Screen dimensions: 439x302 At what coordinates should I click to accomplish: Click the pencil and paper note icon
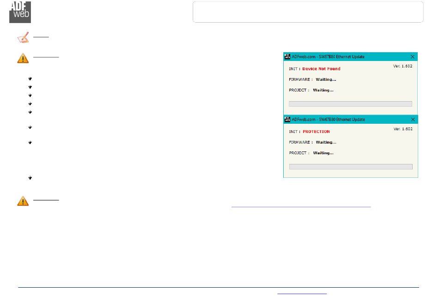[23, 37]
